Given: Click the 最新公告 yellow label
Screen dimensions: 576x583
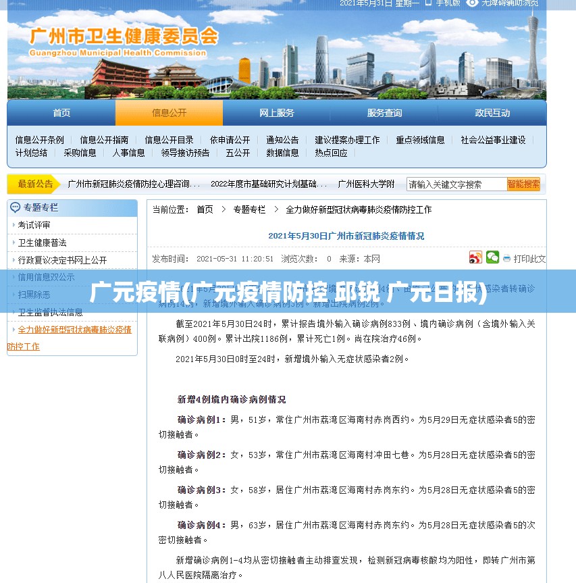Looking at the screenshot, I should 34,184.
